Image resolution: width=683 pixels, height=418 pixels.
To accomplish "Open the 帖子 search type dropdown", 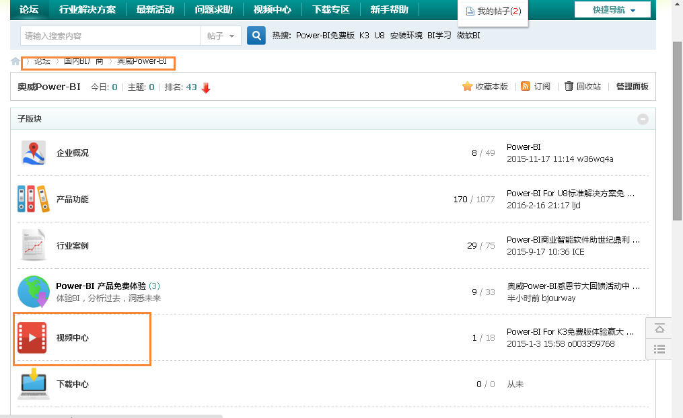I will coord(221,36).
